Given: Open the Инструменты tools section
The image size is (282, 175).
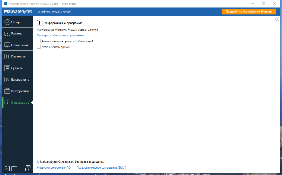Looking at the screenshot, I should 17,91.
